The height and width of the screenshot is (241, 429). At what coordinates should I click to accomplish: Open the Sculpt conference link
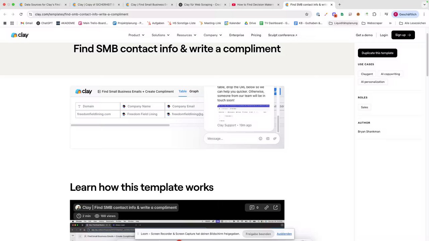click(x=283, y=35)
